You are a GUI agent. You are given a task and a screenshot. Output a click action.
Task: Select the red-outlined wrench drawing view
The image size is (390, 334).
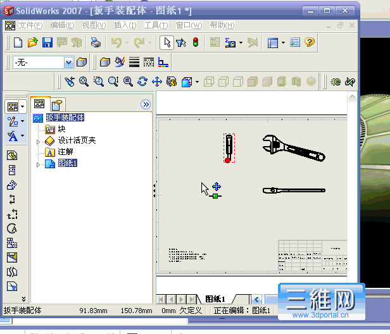(229, 148)
